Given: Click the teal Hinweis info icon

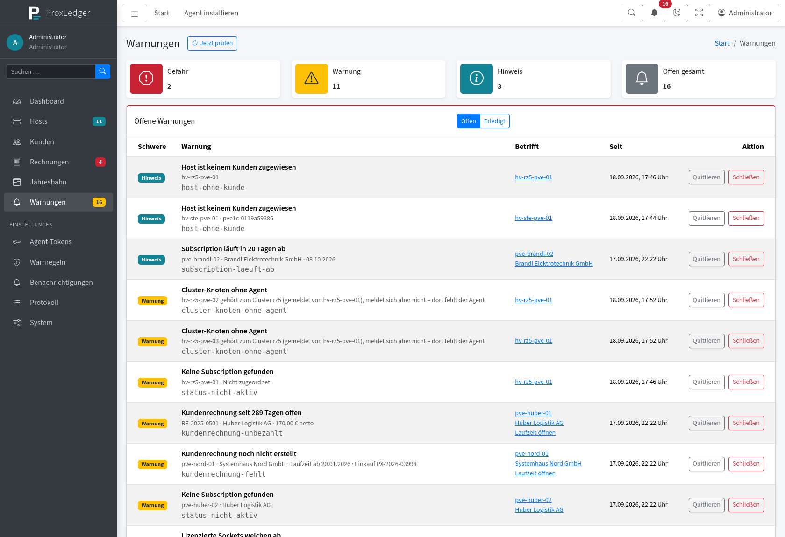Looking at the screenshot, I should pyautogui.click(x=477, y=79).
